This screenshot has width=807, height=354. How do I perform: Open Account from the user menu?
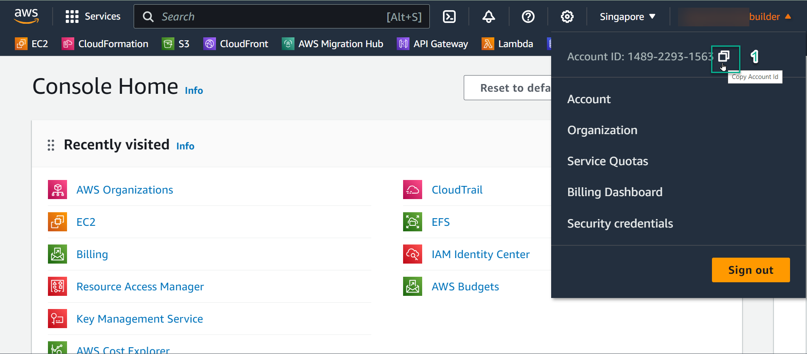point(589,99)
